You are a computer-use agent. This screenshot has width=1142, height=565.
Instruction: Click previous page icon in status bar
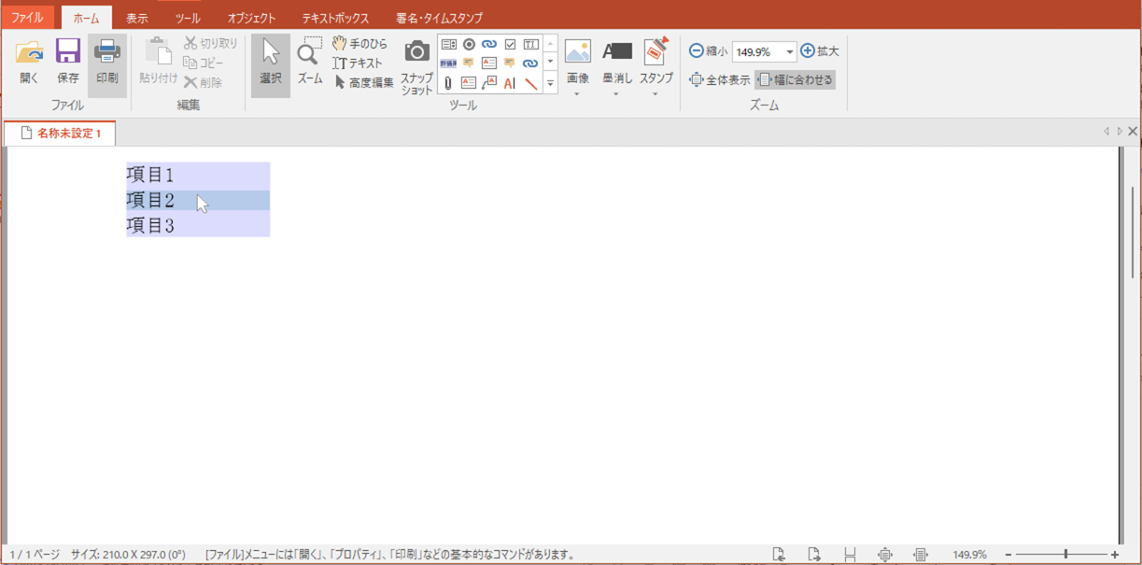tap(779, 555)
